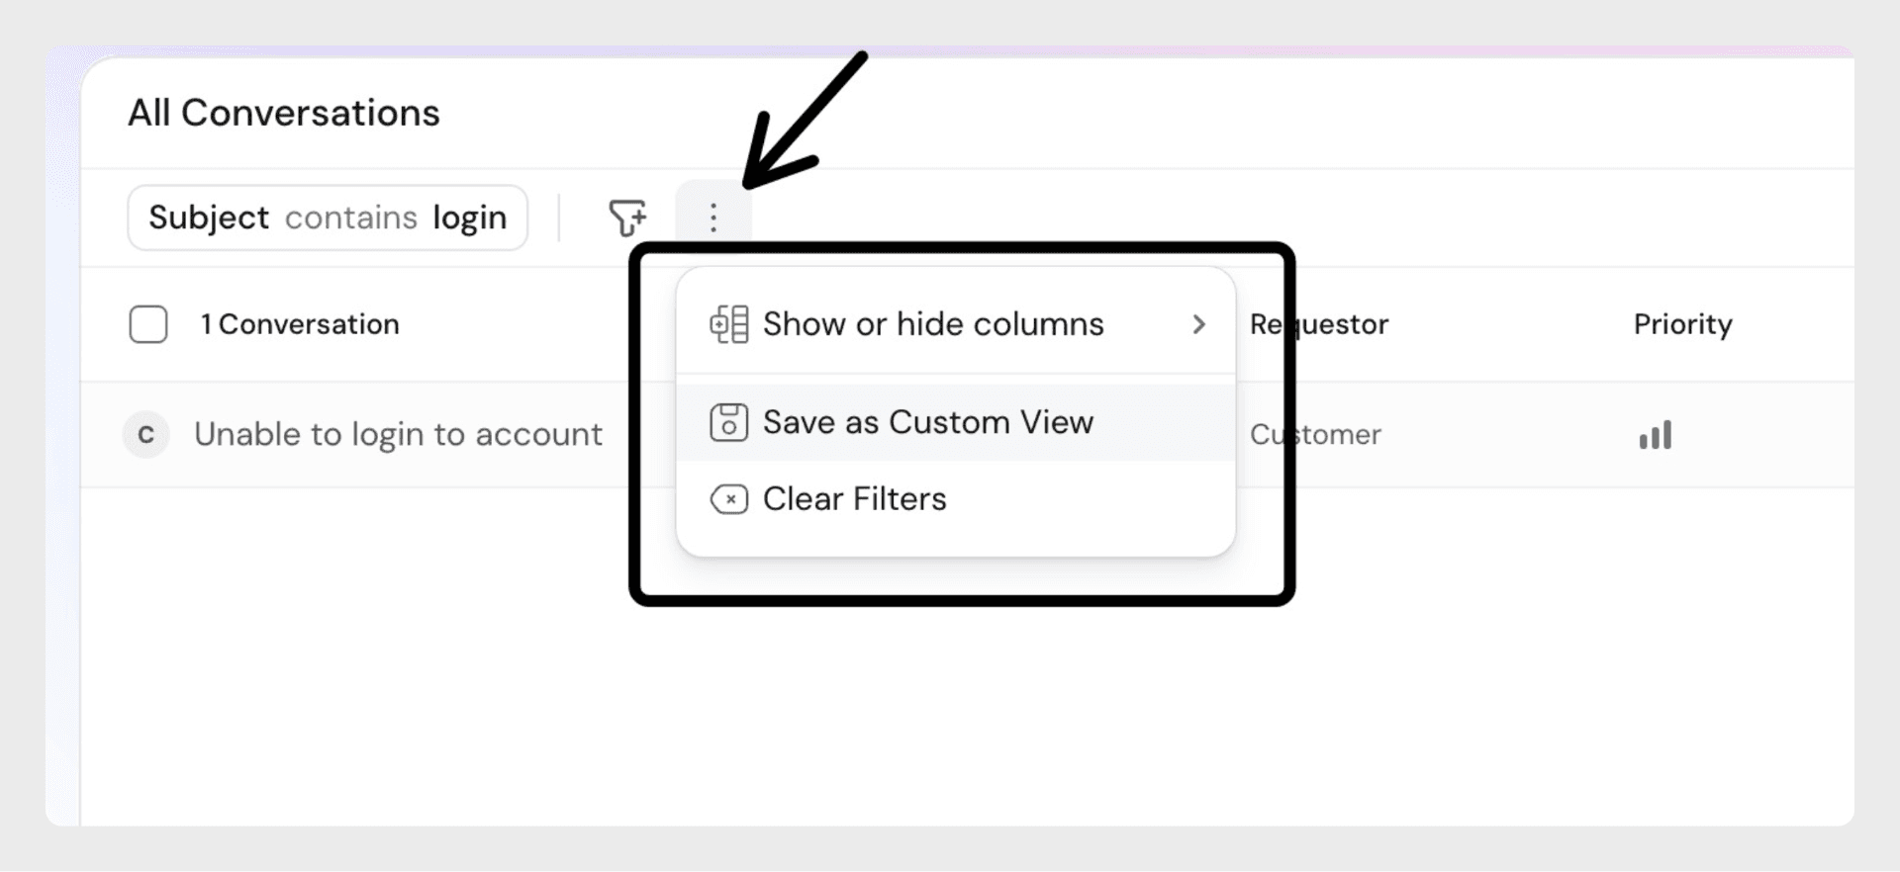The height and width of the screenshot is (872, 1900).
Task: Click the All Conversations heading
Action: coord(284,113)
